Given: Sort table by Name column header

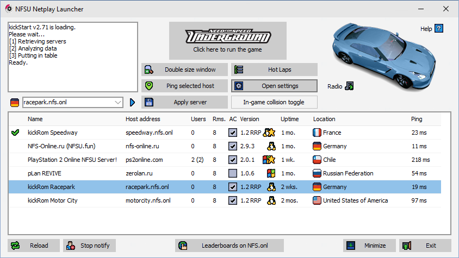Looking at the screenshot, I should tap(35, 119).
